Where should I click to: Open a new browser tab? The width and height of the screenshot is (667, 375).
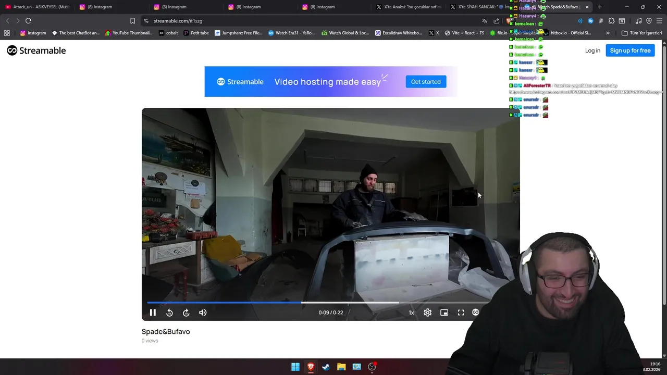coord(600,7)
